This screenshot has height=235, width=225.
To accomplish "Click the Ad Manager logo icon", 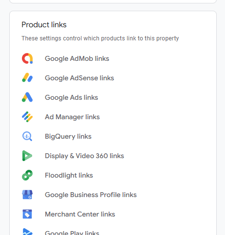I will 27,117.
